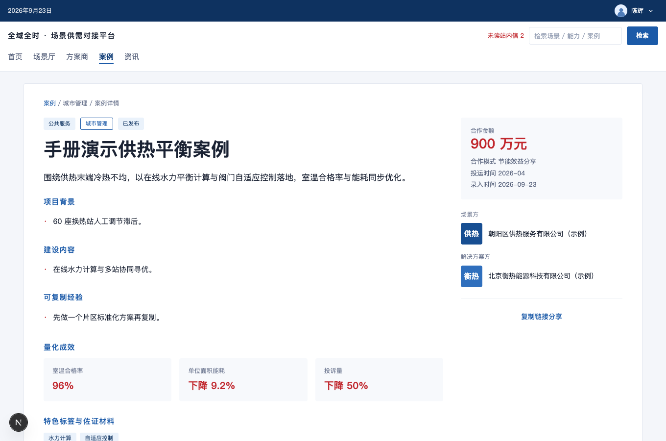Click the 公共服务 tag
The image size is (666, 441).
pyautogui.click(x=59, y=124)
